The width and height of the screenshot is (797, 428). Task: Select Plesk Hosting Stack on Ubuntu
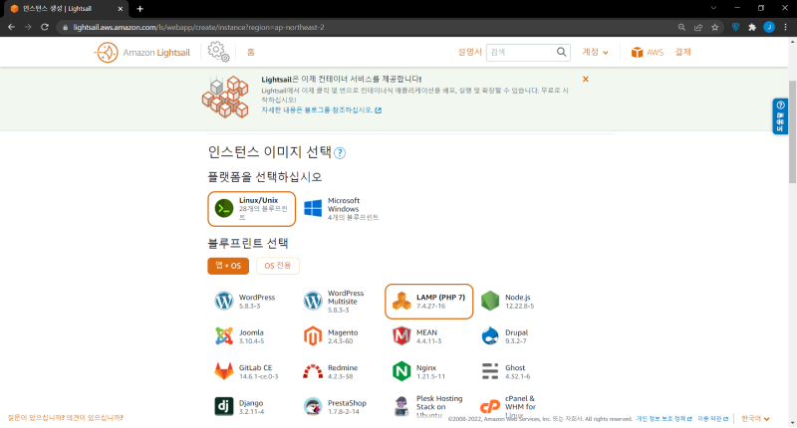[x=428, y=406]
